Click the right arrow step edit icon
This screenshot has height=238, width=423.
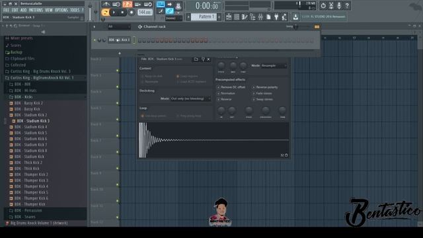(169, 5)
